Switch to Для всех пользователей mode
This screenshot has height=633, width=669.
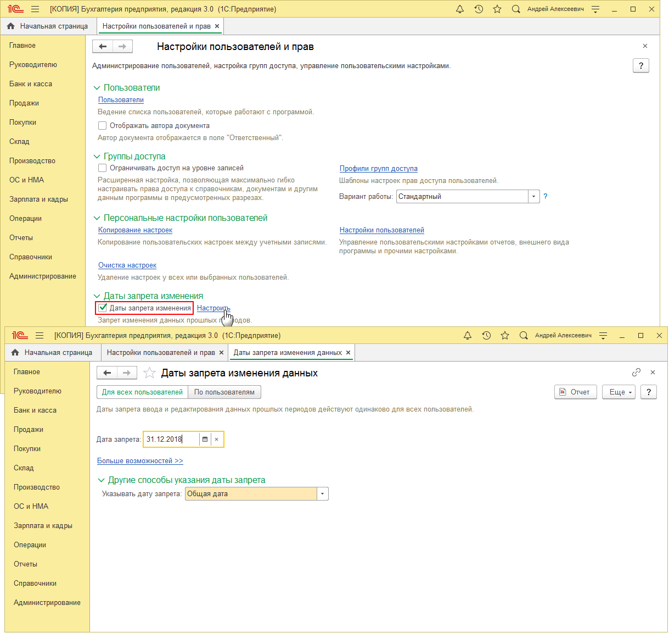pos(142,392)
